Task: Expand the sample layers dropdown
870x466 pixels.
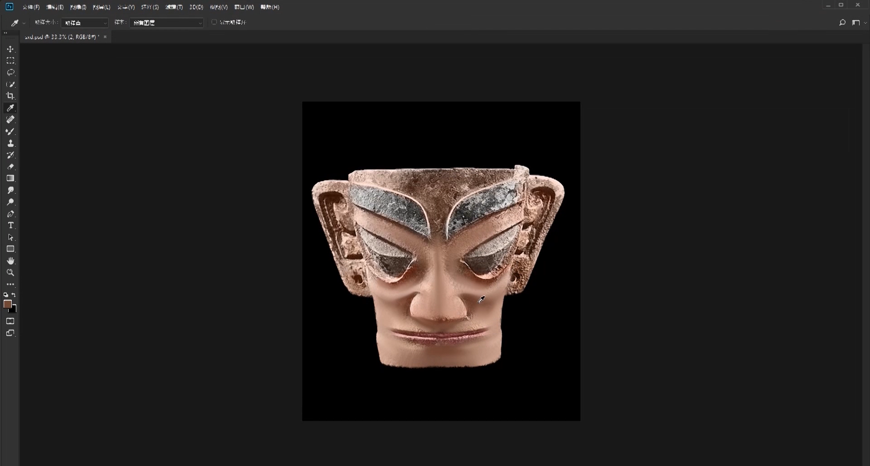Action: (x=166, y=23)
